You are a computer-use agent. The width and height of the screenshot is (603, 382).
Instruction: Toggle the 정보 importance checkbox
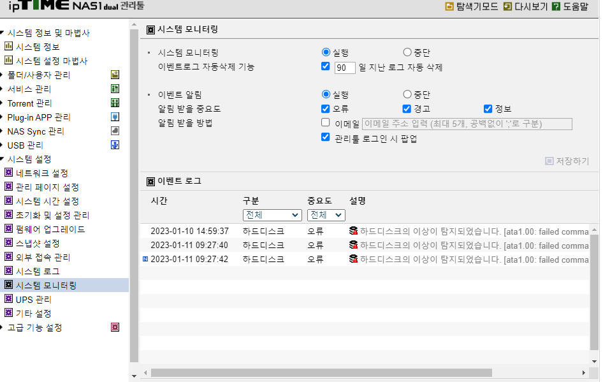[x=488, y=108]
